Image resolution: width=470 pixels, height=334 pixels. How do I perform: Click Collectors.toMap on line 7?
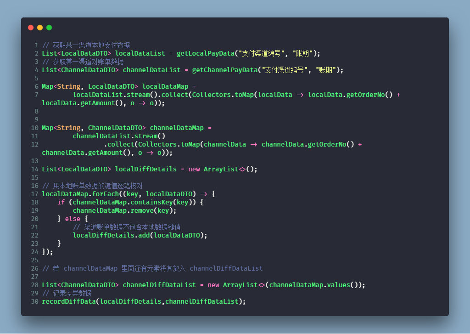[223, 95]
